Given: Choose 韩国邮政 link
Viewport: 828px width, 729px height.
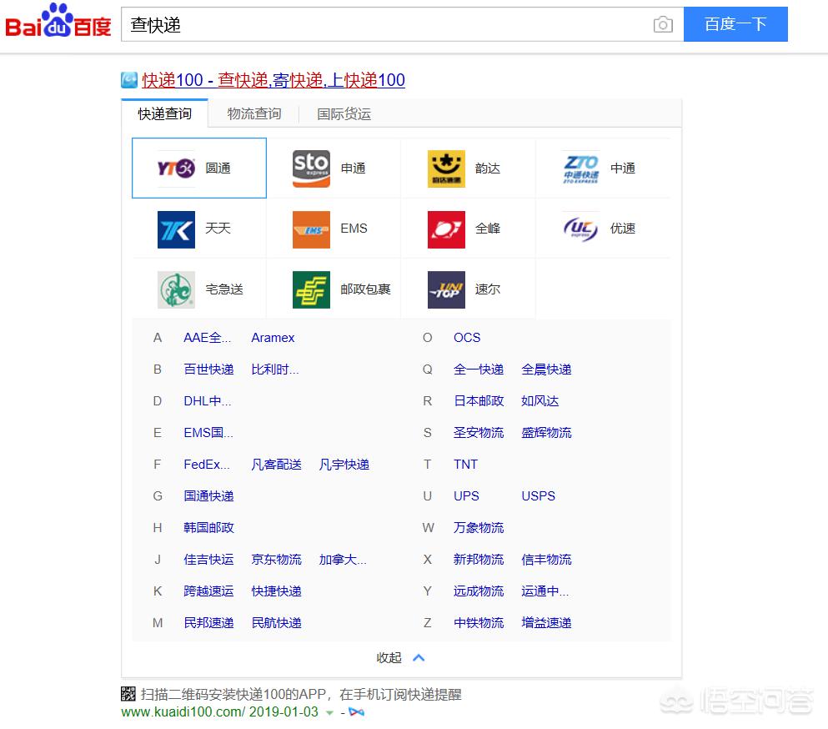Looking at the screenshot, I should [208, 528].
